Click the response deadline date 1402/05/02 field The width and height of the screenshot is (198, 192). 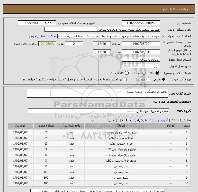141,44
